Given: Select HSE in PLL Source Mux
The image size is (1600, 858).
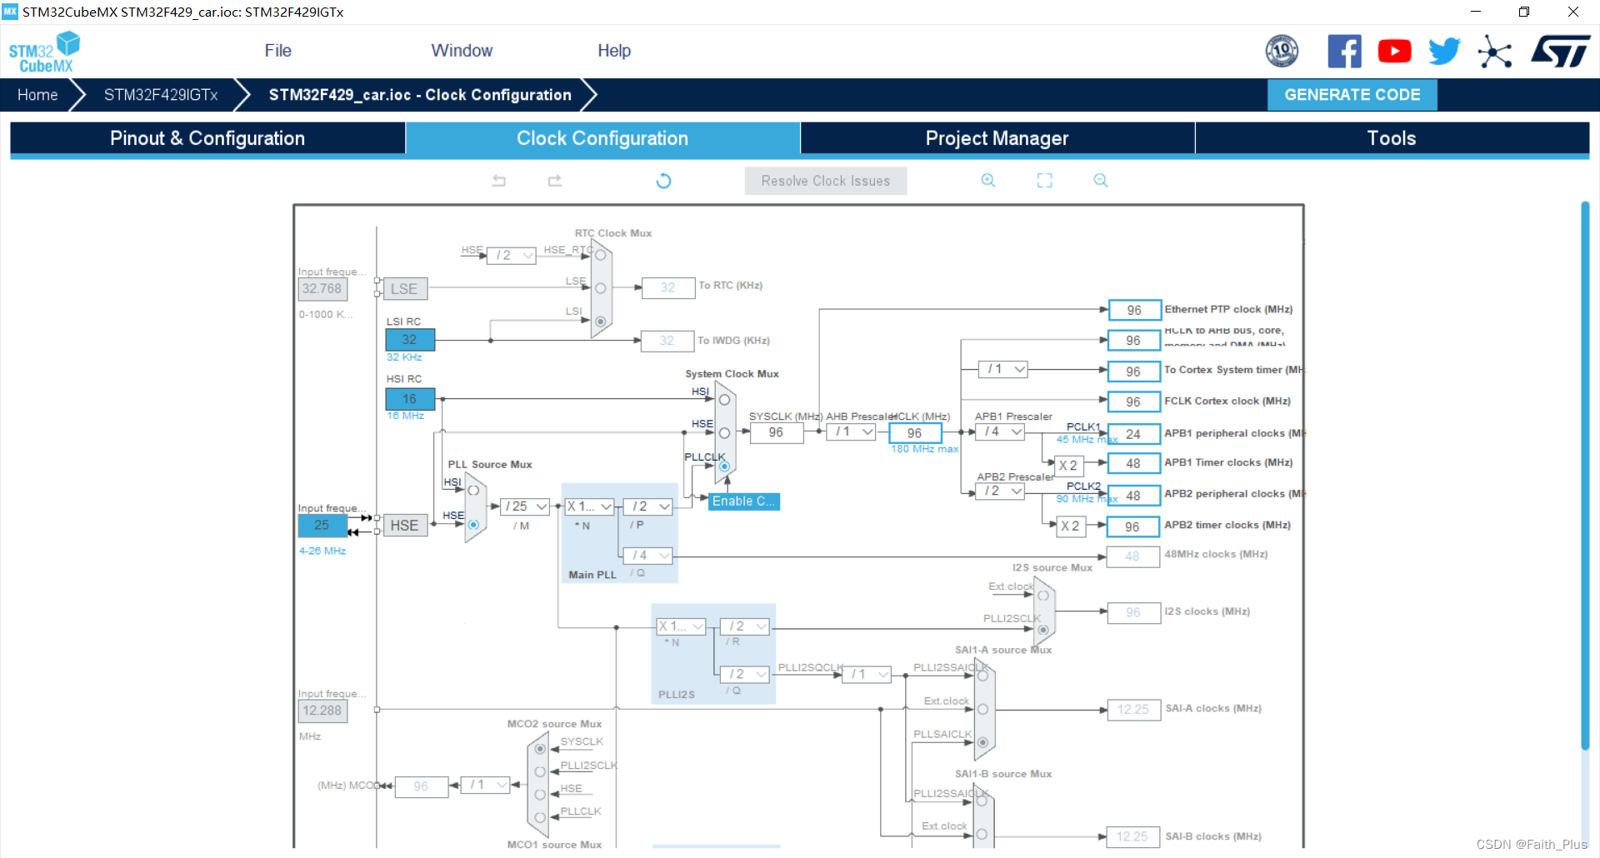Looking at the screenshot, I should coord(473,525).
